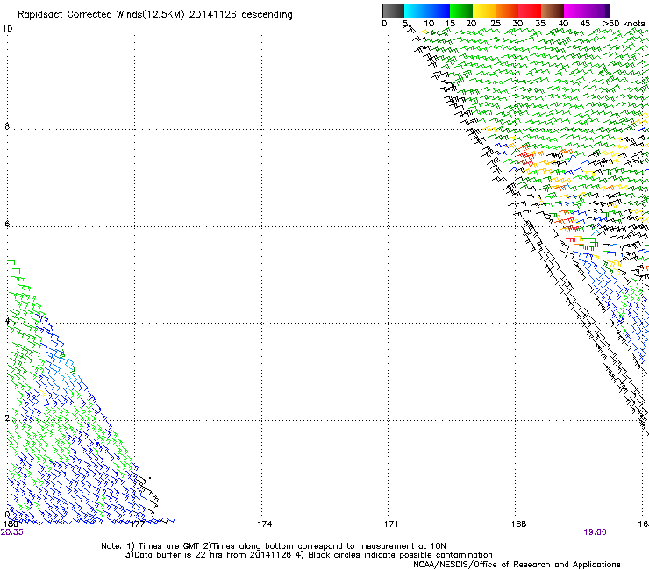
Task: Click the legend value '45'
Action: 585,23
